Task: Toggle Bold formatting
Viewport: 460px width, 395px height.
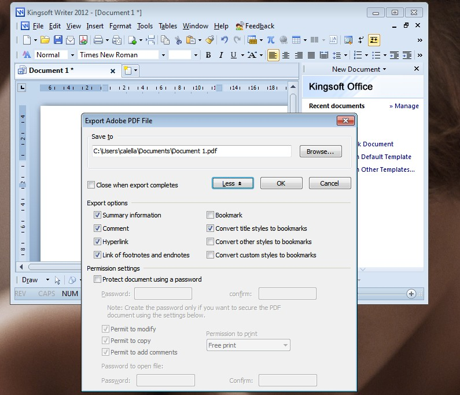Action: (208, 55)
